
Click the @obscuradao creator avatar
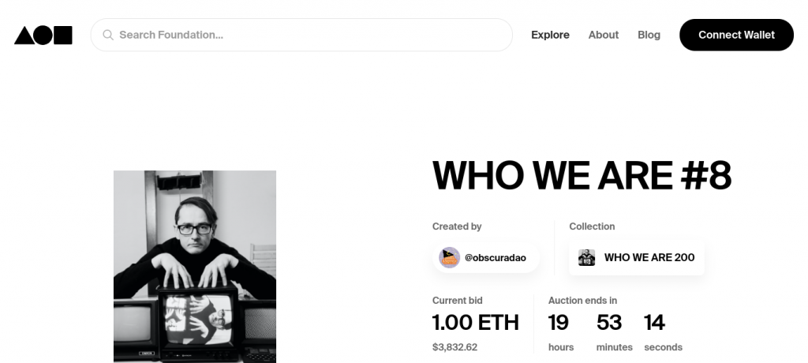click(450, 257)
